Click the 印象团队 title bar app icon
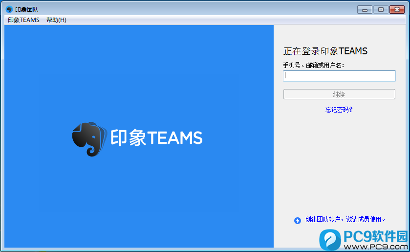The height and width of the screenshot is (252, 410). click(9, 9)
